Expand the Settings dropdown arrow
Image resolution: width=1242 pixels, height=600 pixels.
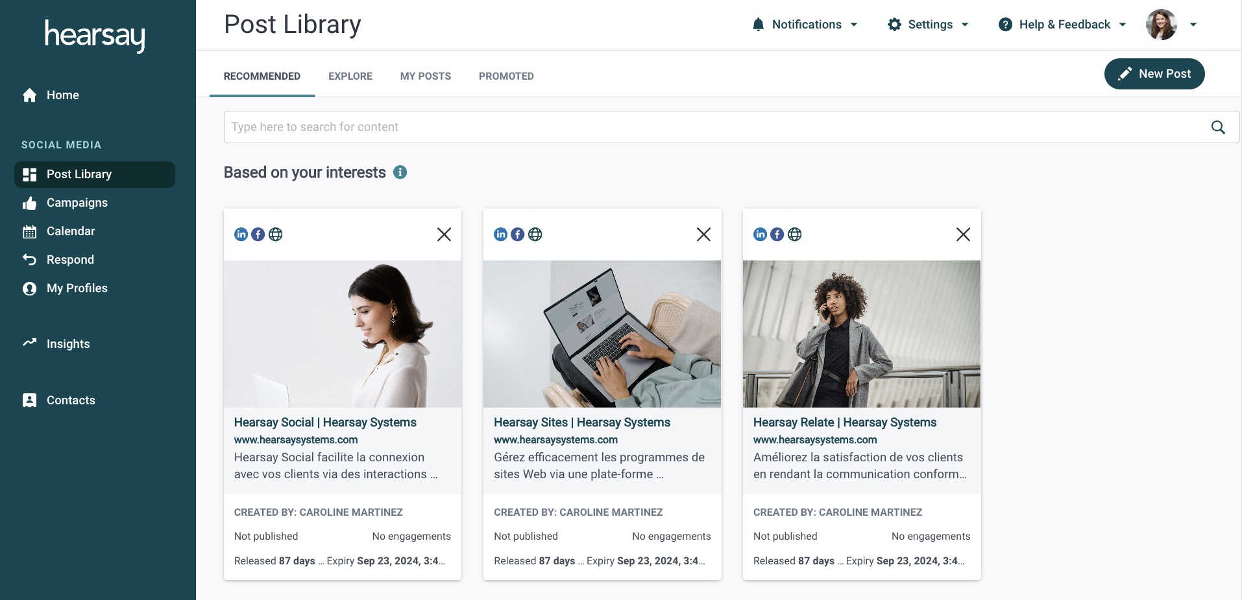pyautogui.click(x=965, y=25)
